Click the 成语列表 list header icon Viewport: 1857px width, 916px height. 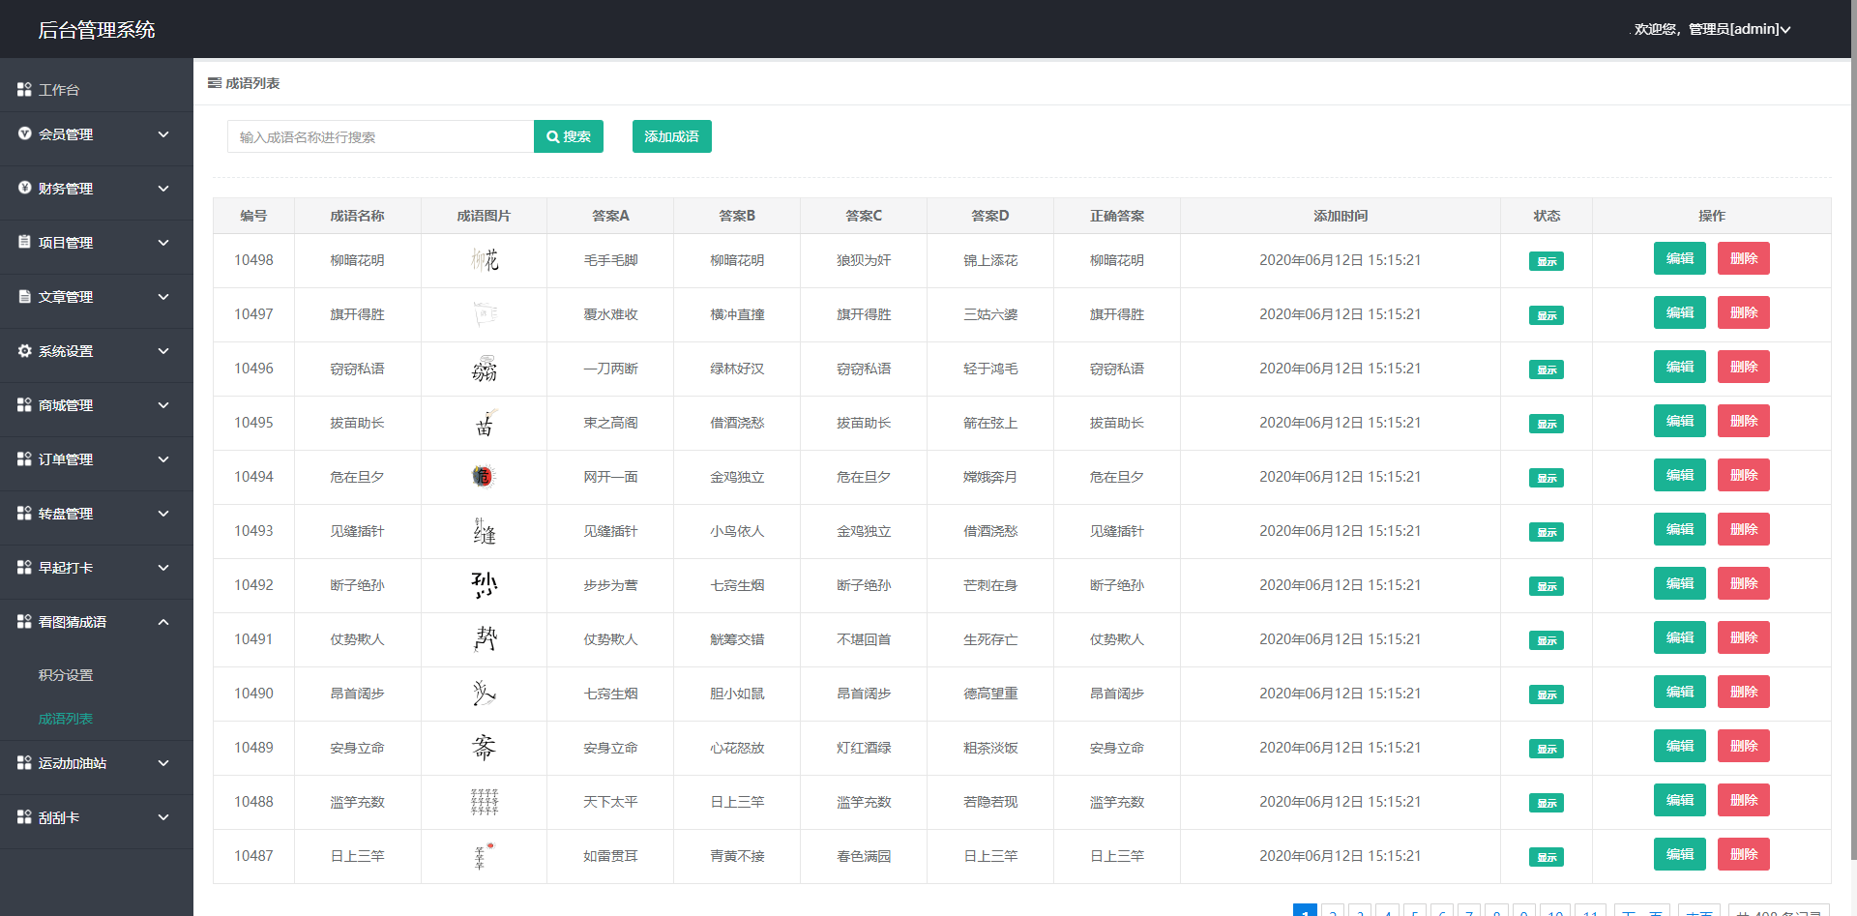(x=215, y=83)
